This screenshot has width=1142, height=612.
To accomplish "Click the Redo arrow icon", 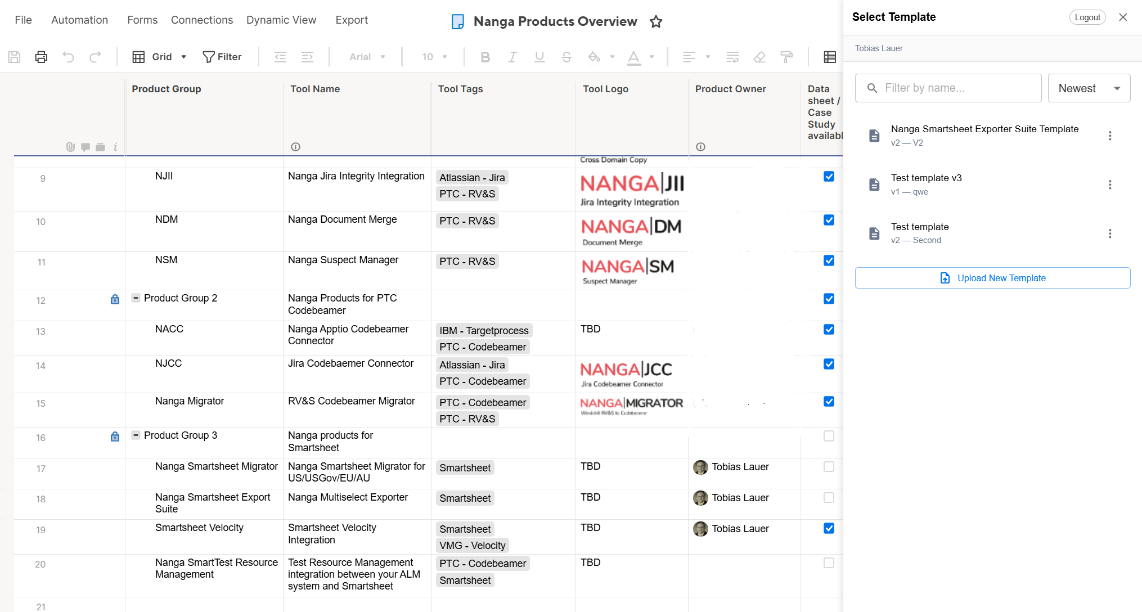I will (95, 57).
